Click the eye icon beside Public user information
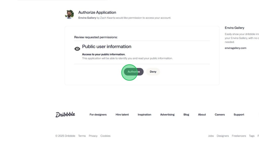This screenshot has height=145, width=259. click(77, 49)
